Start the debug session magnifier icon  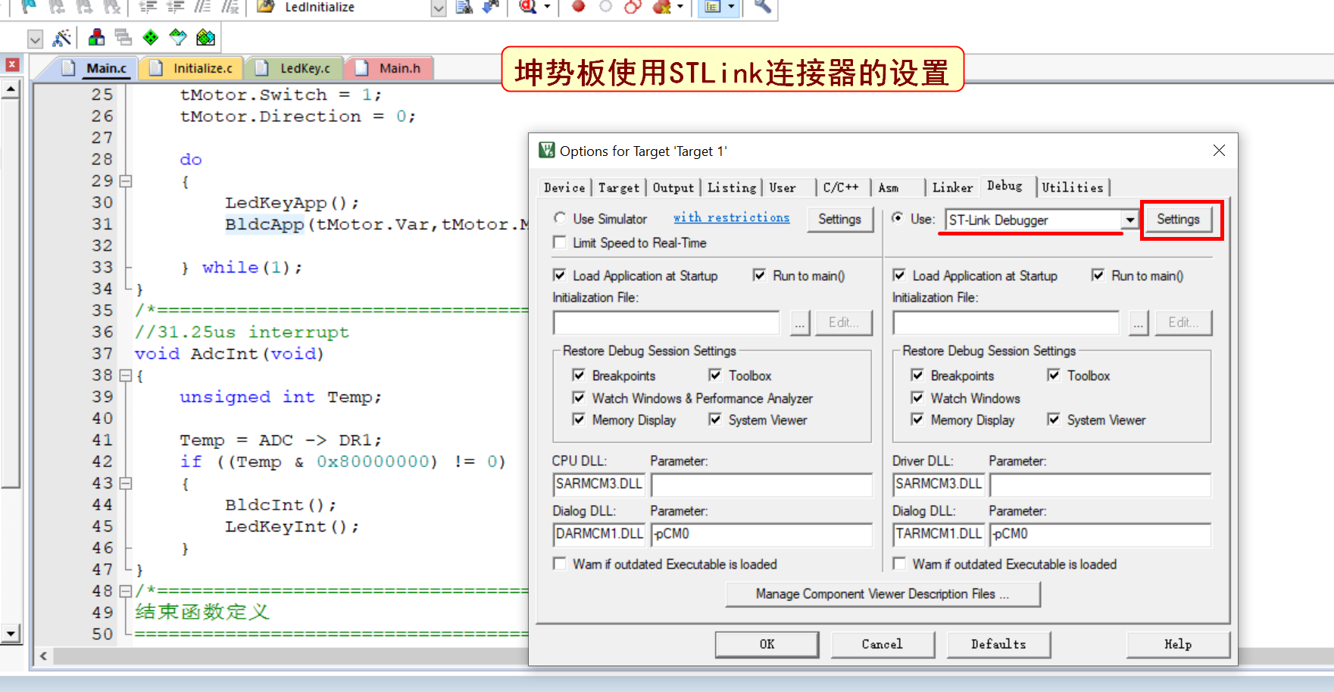(x=527, y=7)
